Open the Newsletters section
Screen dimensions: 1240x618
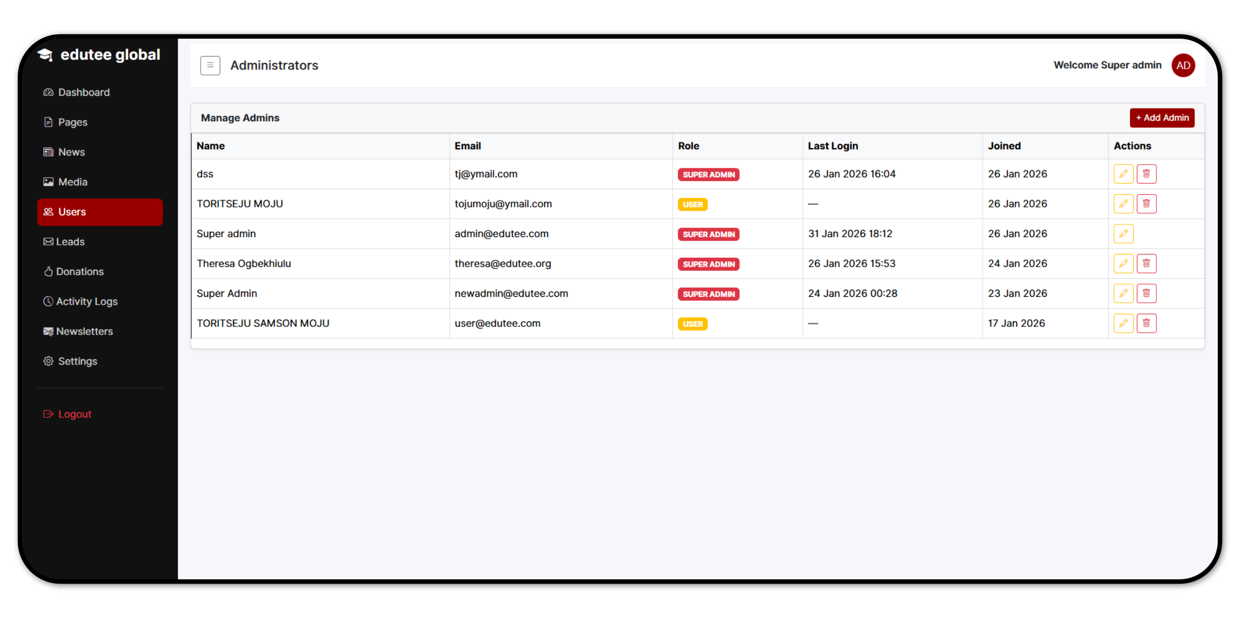(x=84, y=331)
